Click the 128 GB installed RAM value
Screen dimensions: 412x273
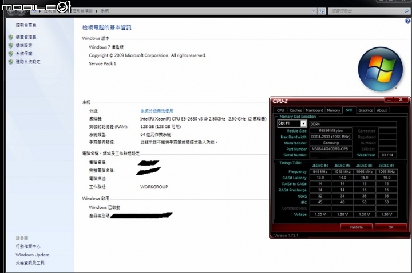pos(161,127)
